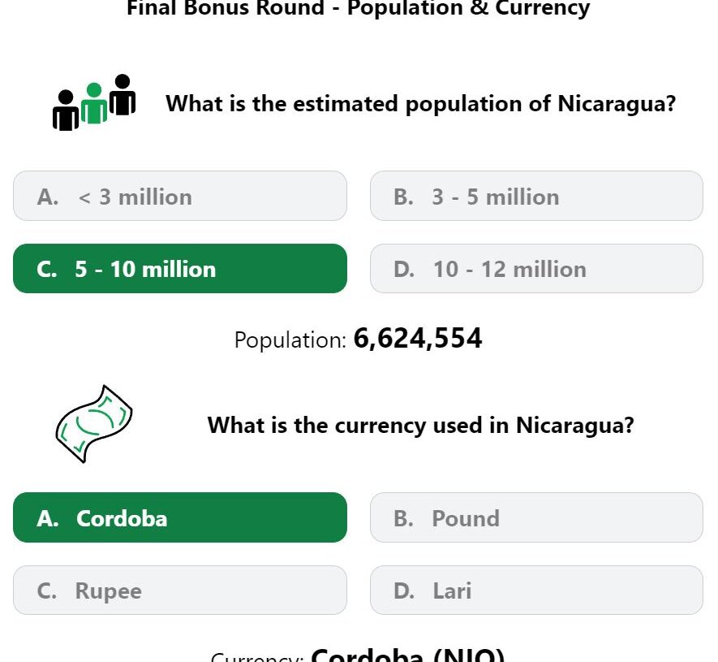Click the estimated population question text
This screenshot has height=662, width=718.
(x=420, y=104)
